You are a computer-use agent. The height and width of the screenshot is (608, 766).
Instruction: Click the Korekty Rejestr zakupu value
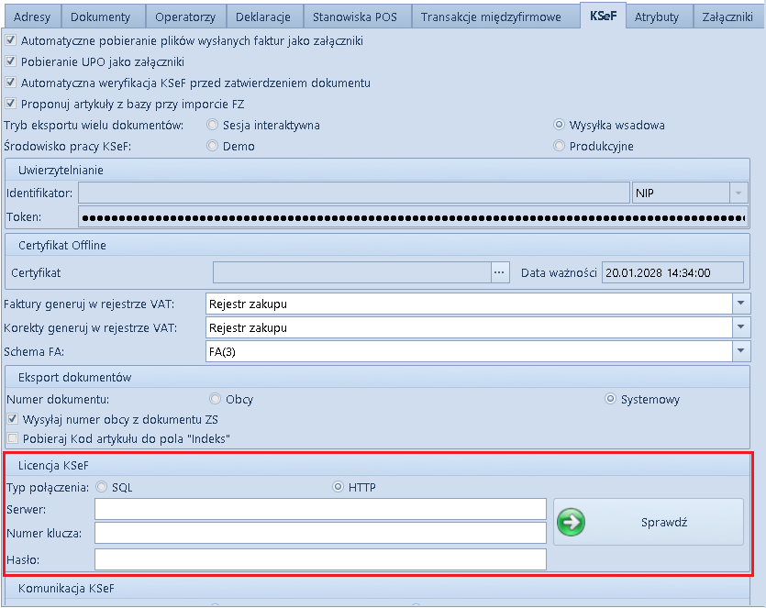tap(248, 327)
